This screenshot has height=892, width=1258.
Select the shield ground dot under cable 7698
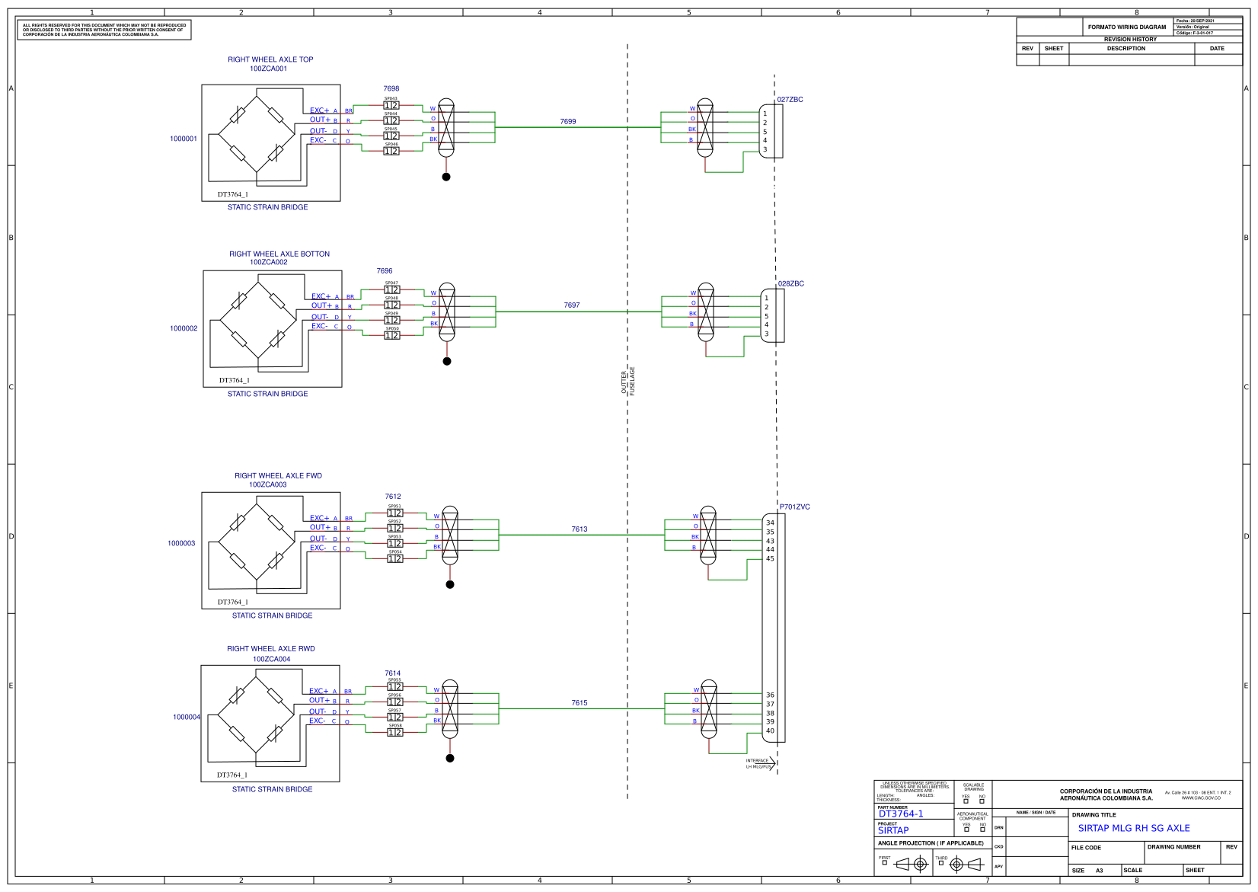point(446,177)
